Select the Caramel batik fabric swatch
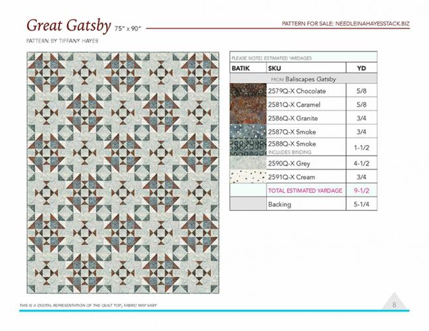The height and width of the screenshot is (331, 429). [x=247, y=105]
